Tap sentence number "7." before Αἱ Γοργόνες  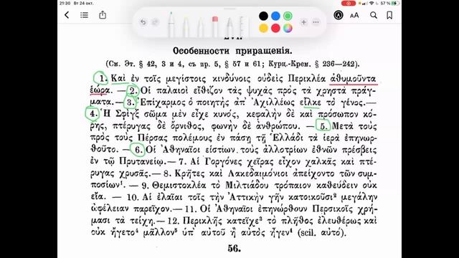pyautogui.click(x=182, y=161)
